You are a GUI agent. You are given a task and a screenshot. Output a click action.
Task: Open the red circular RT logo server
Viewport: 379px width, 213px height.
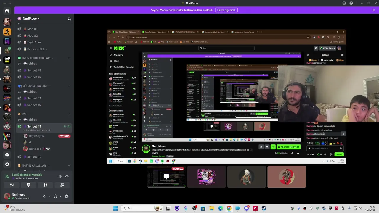tap(7, 126)
